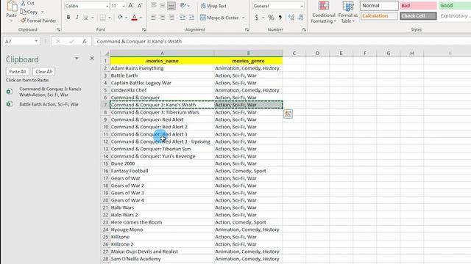The height and width of the screenshot is (264, 471).
Task: Click Merge & Center
Action: 219,18
